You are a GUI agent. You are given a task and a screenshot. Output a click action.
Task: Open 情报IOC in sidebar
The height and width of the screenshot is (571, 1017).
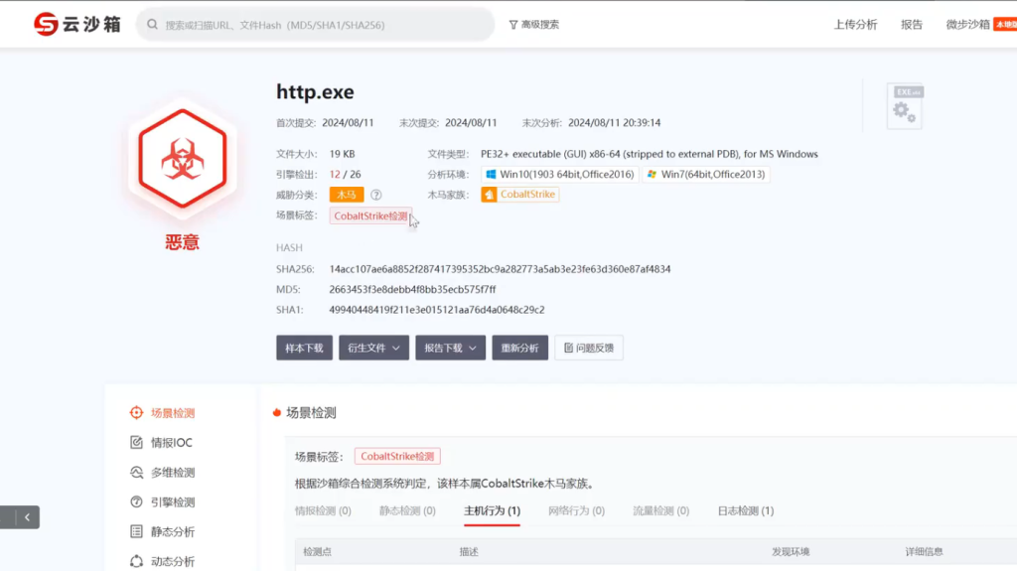(x=172, y=443)
